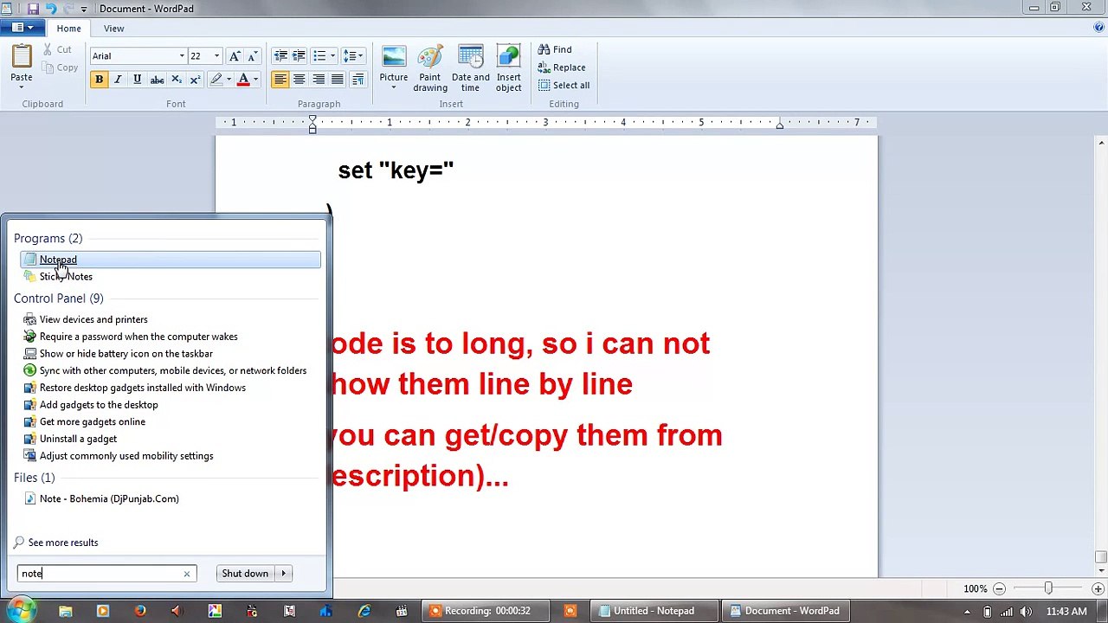Screen dimensions: 1108x623
Task: Undo the last action in WordPad
Action: pyautogui.click(x=51, y=9)
